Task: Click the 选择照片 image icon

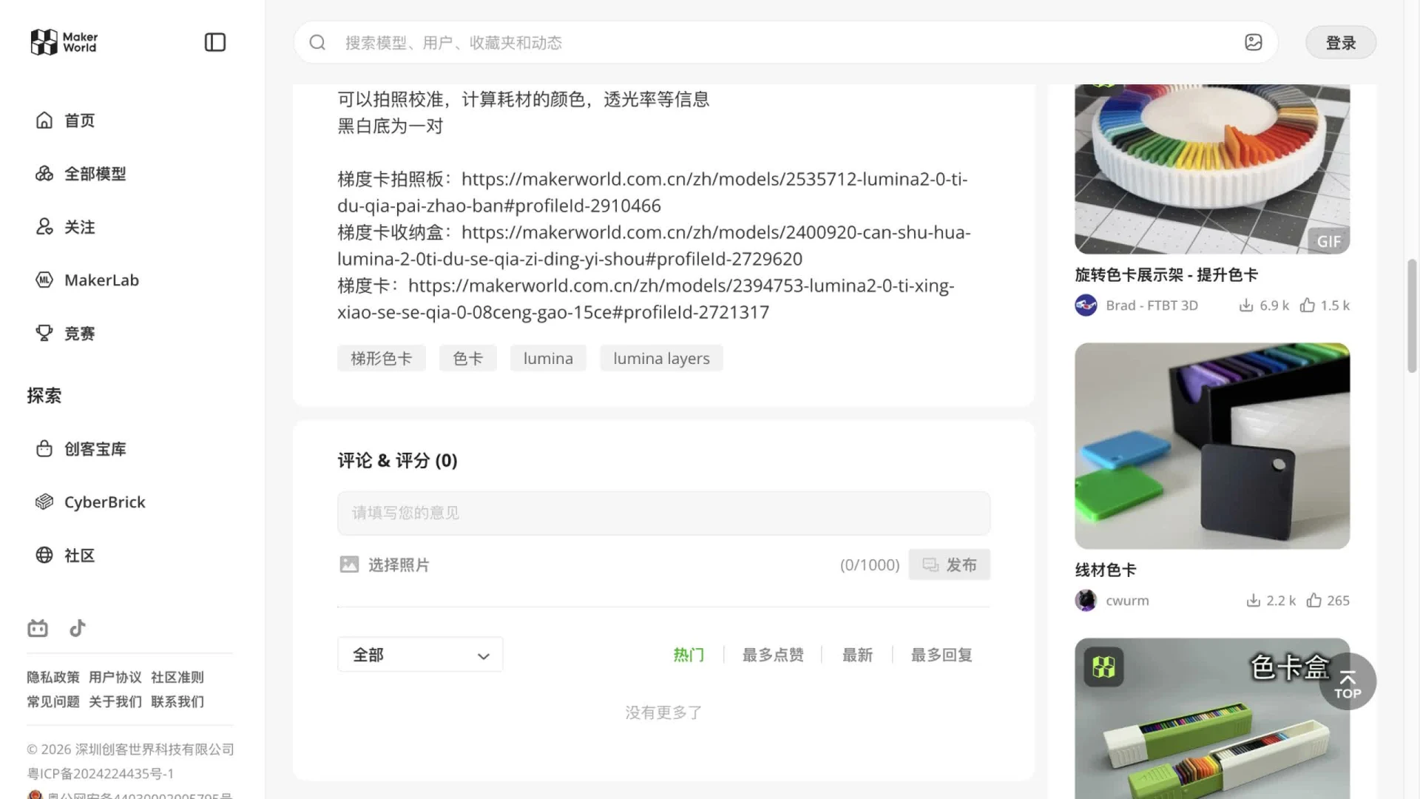Action: (349, 564)
